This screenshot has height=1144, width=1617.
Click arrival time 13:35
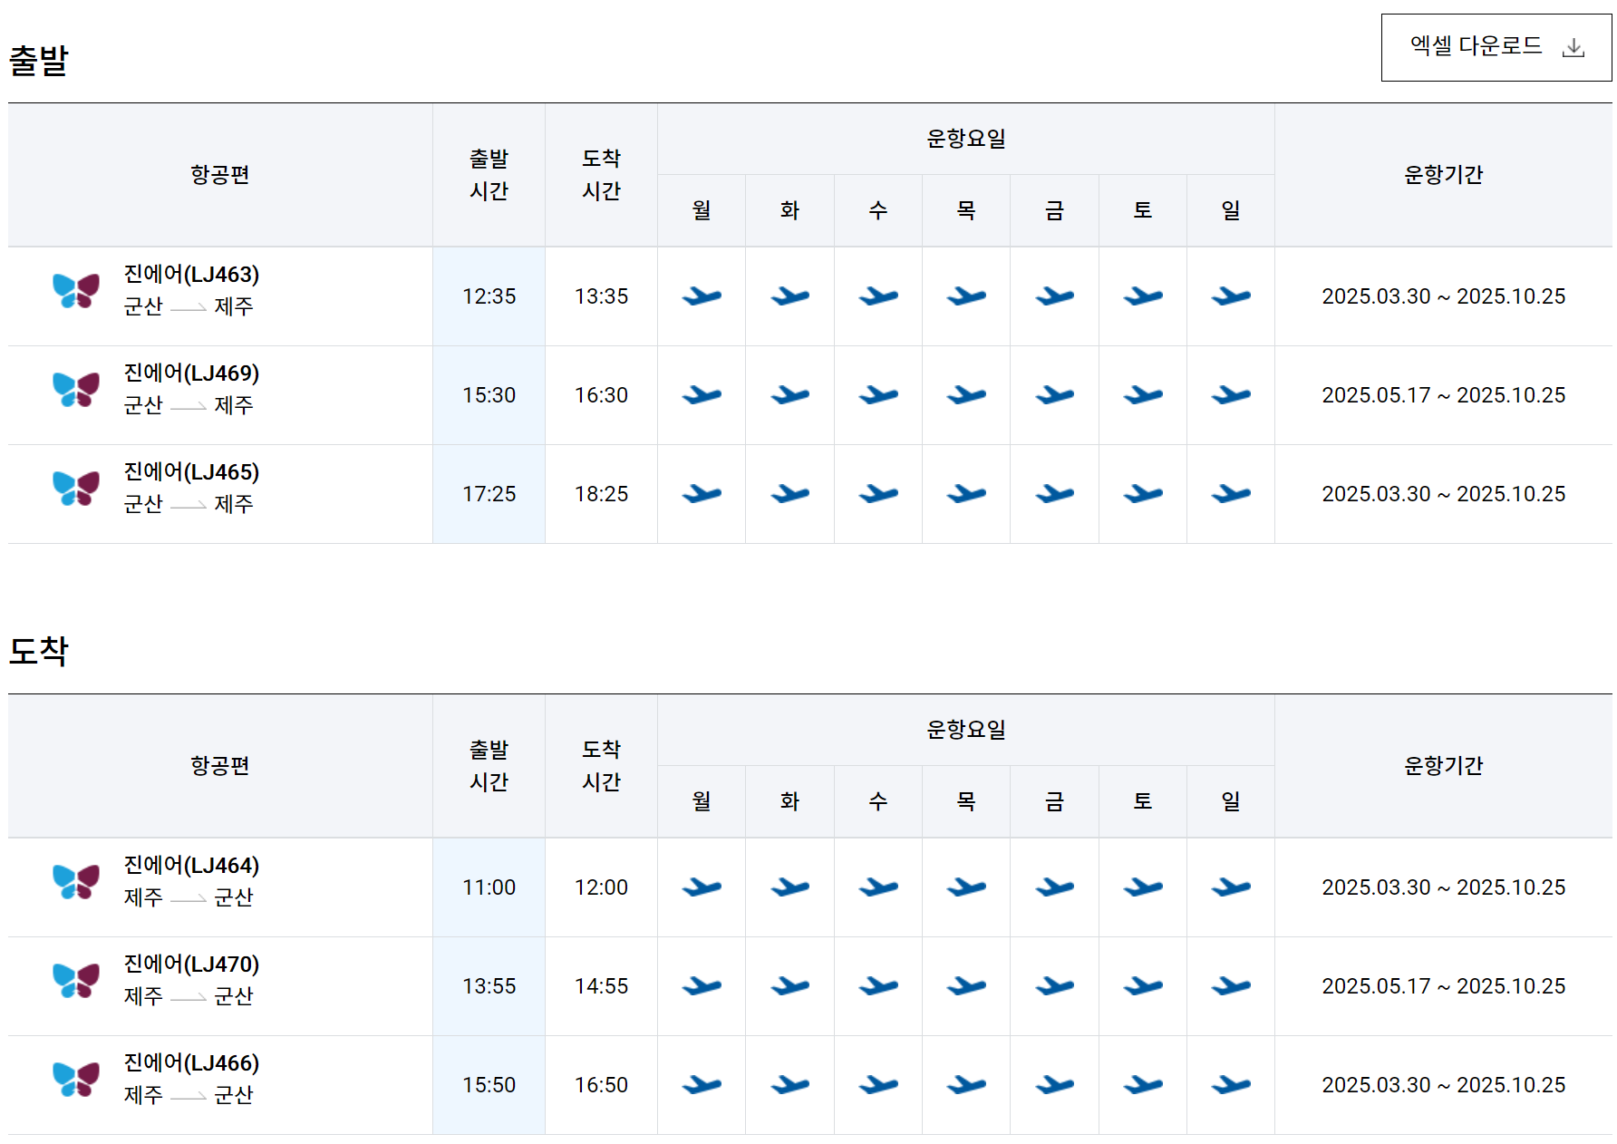pyautogui.click(x=601, y=296)
